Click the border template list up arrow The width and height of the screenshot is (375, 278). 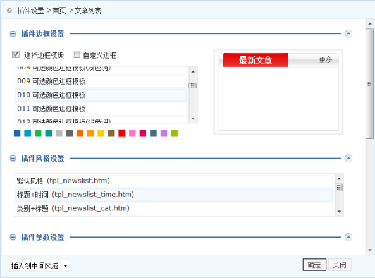[x=194, y=71]
